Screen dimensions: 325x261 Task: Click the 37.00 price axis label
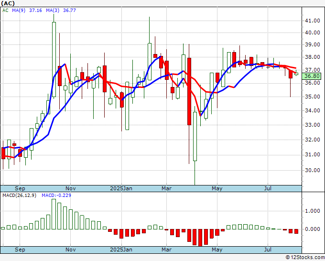pos(312,70)
